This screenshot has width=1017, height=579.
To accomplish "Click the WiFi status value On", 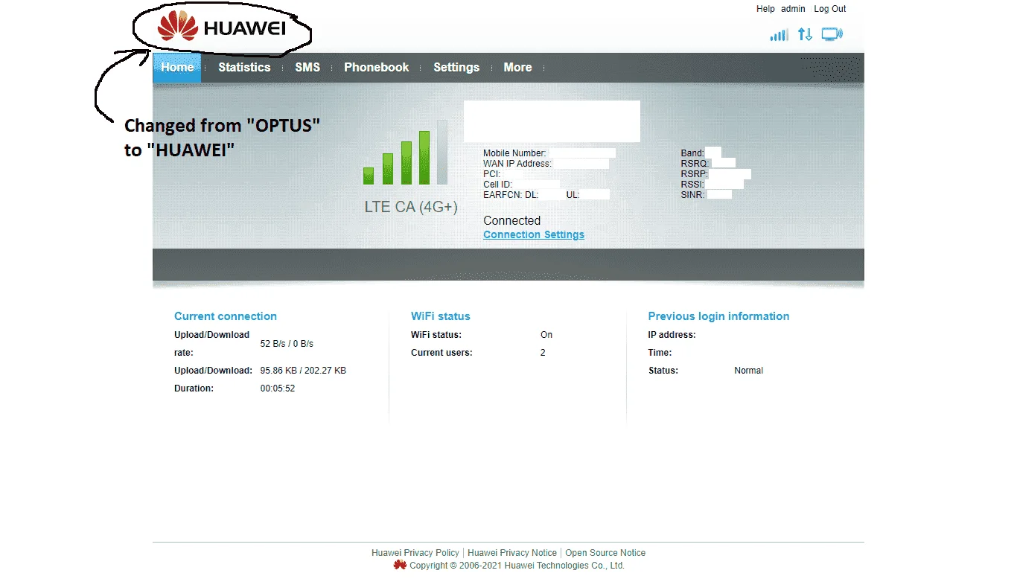I will 546,335.
